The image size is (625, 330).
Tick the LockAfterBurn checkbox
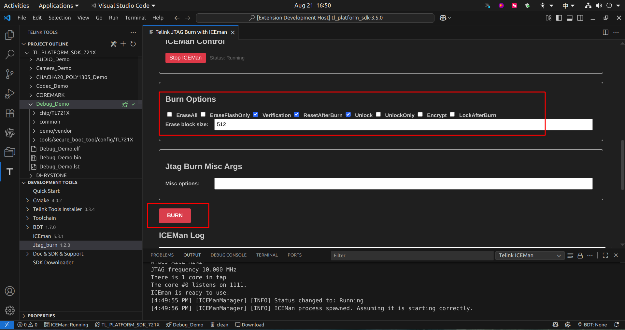click(x=452, y=114)
